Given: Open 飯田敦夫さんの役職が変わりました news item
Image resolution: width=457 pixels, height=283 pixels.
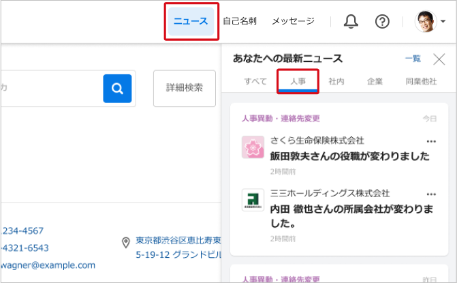Looking at the screenshot, I should pos(350,156).
